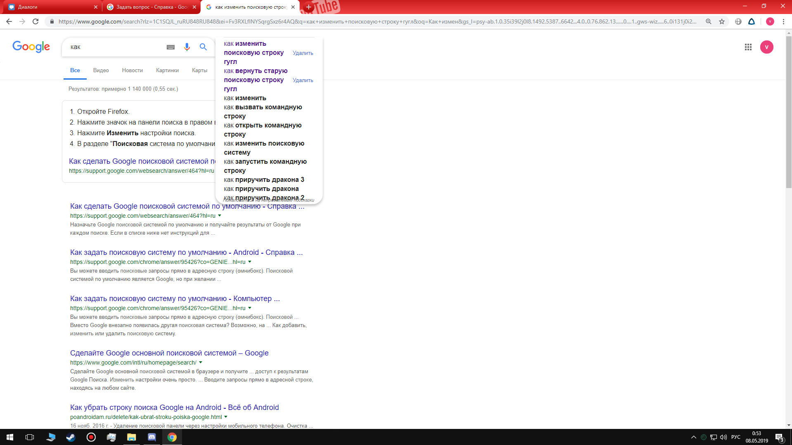Select the Карты search filter
This screenshot has width=792, height=445.
click(x=199, y=71)
